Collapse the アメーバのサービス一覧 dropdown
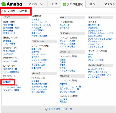This screenshot has height=113, width=116. [x=15, y=11]
